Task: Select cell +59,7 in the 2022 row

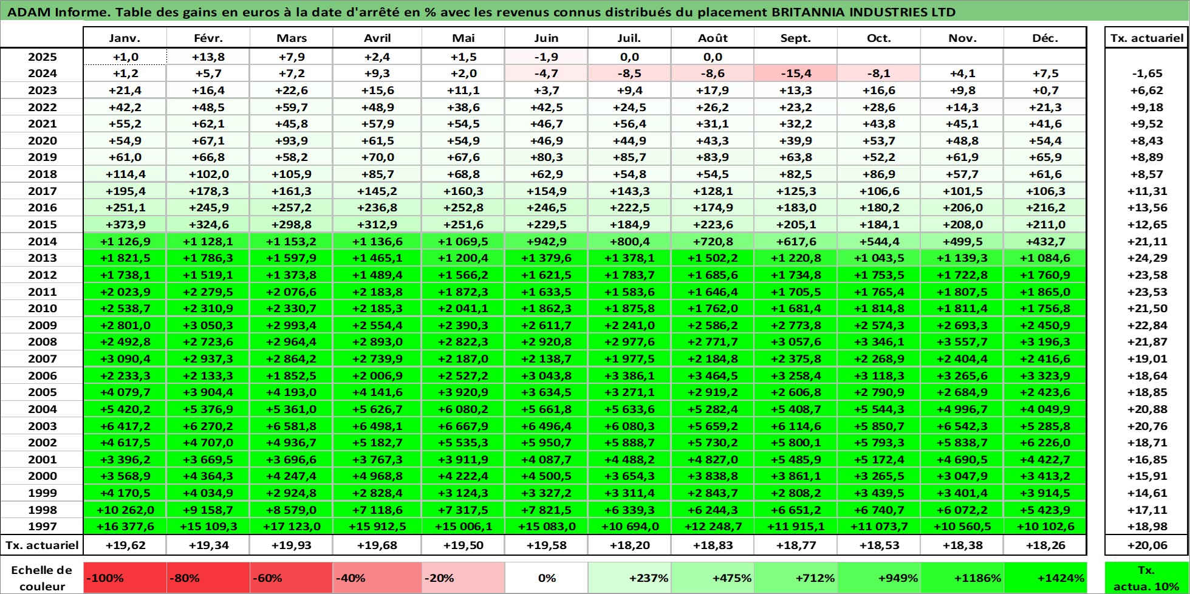Action: click(291, 108)
